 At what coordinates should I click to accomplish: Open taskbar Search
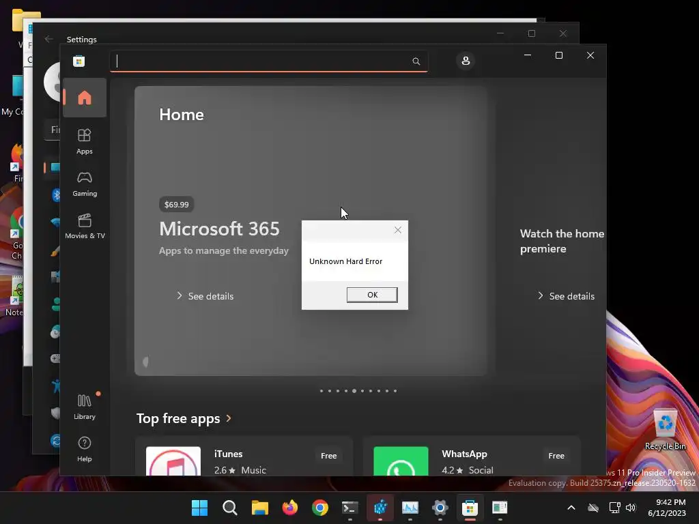coord(229,508)
